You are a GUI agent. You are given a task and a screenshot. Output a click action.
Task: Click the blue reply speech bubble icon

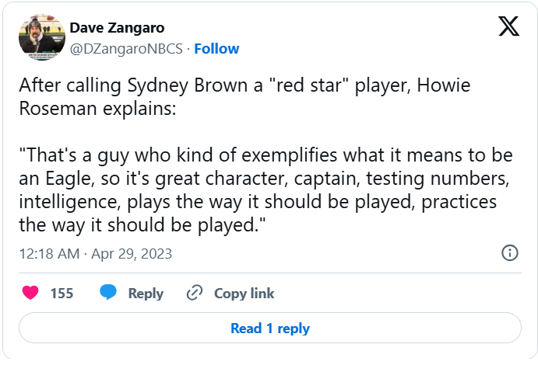coord(108,293)
